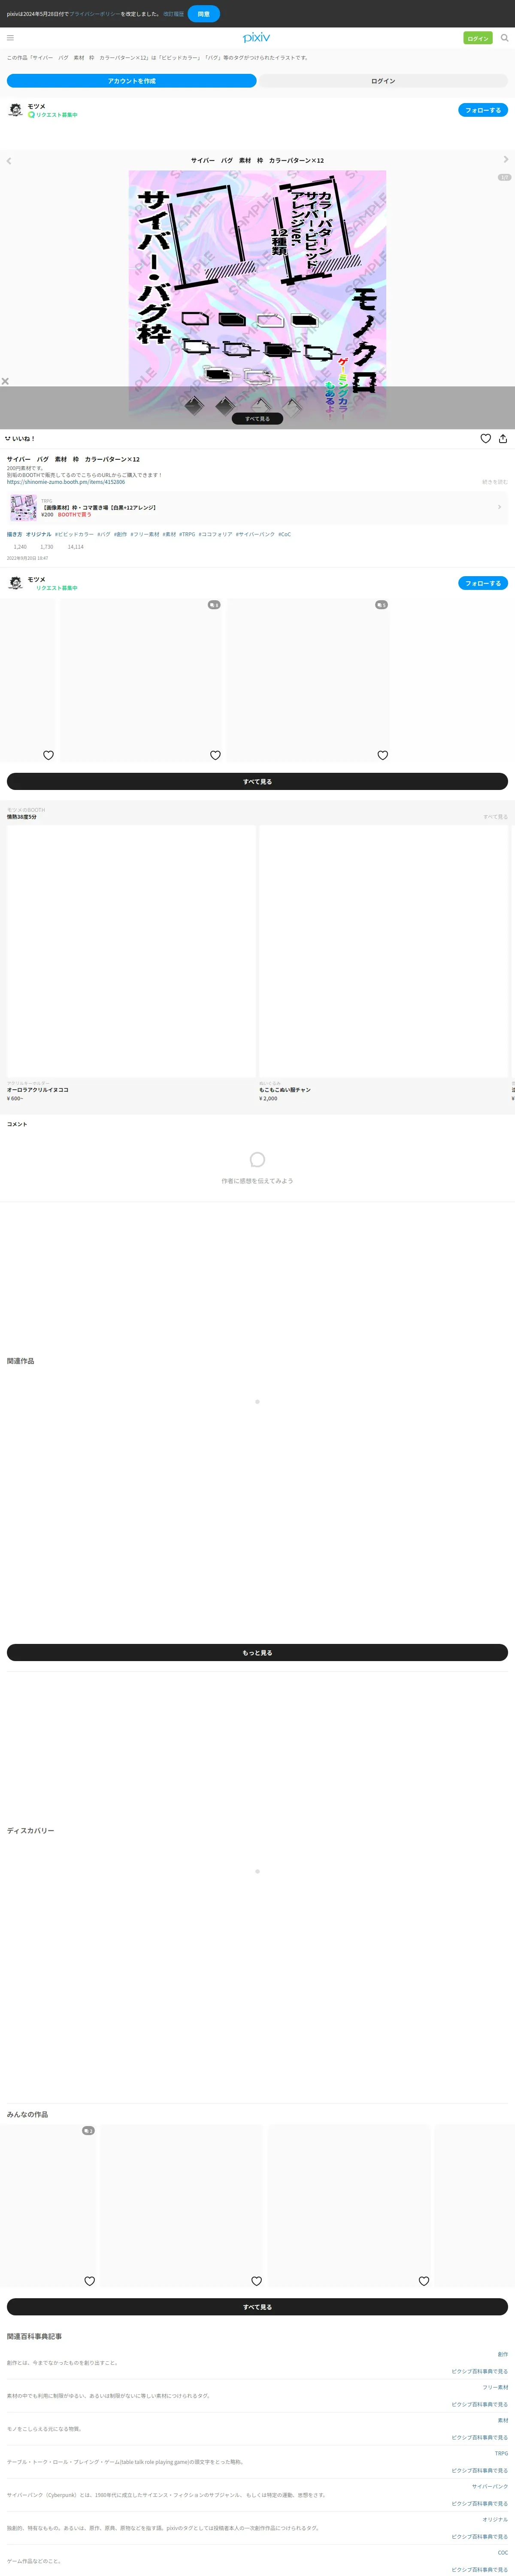This screenshot has width=515, height=2576.
Task: Expand description with 続きを読む
Action: (495, 482)
